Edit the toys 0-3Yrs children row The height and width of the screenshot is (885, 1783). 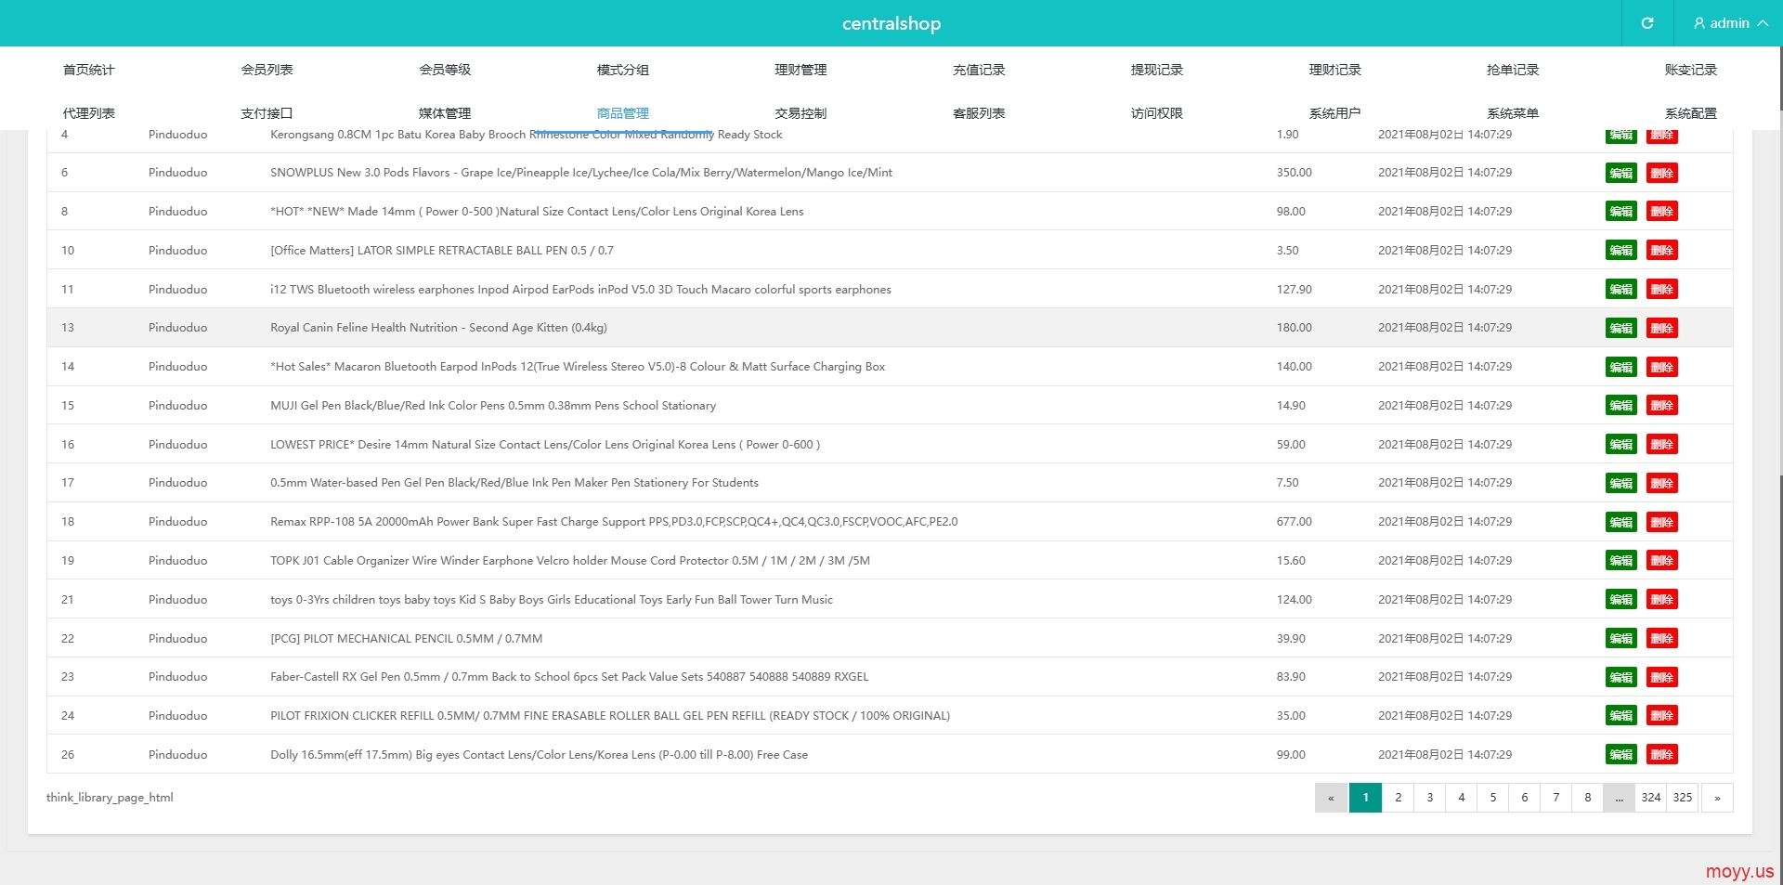coord(1621,600)
